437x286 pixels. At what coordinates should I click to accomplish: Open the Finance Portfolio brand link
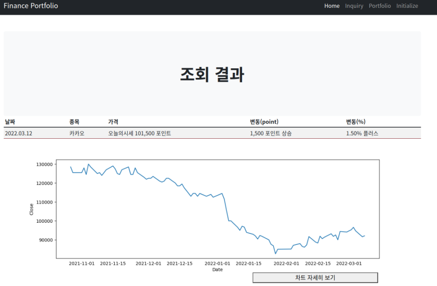pos(31,6)
